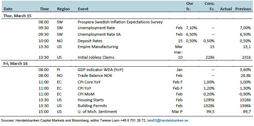
Task: Select the Thur, March 15 section row
Action: 127,16
